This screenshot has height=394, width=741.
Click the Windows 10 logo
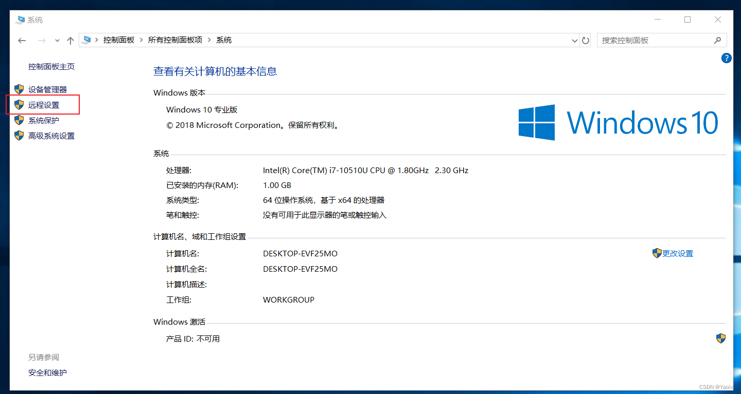[x=619, y=122]
